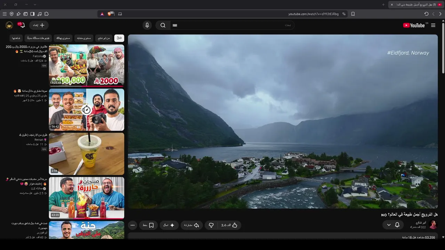Select the شاهدتها (watched) filter chip
Screen dimensions: 445x250
pyautogui.click(x=16, y=38)
